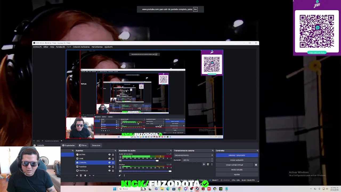Image resolution: width=341 pixels, height=192 pixels.
Task: Move source down with arrow icon
Action: [93, 175]
